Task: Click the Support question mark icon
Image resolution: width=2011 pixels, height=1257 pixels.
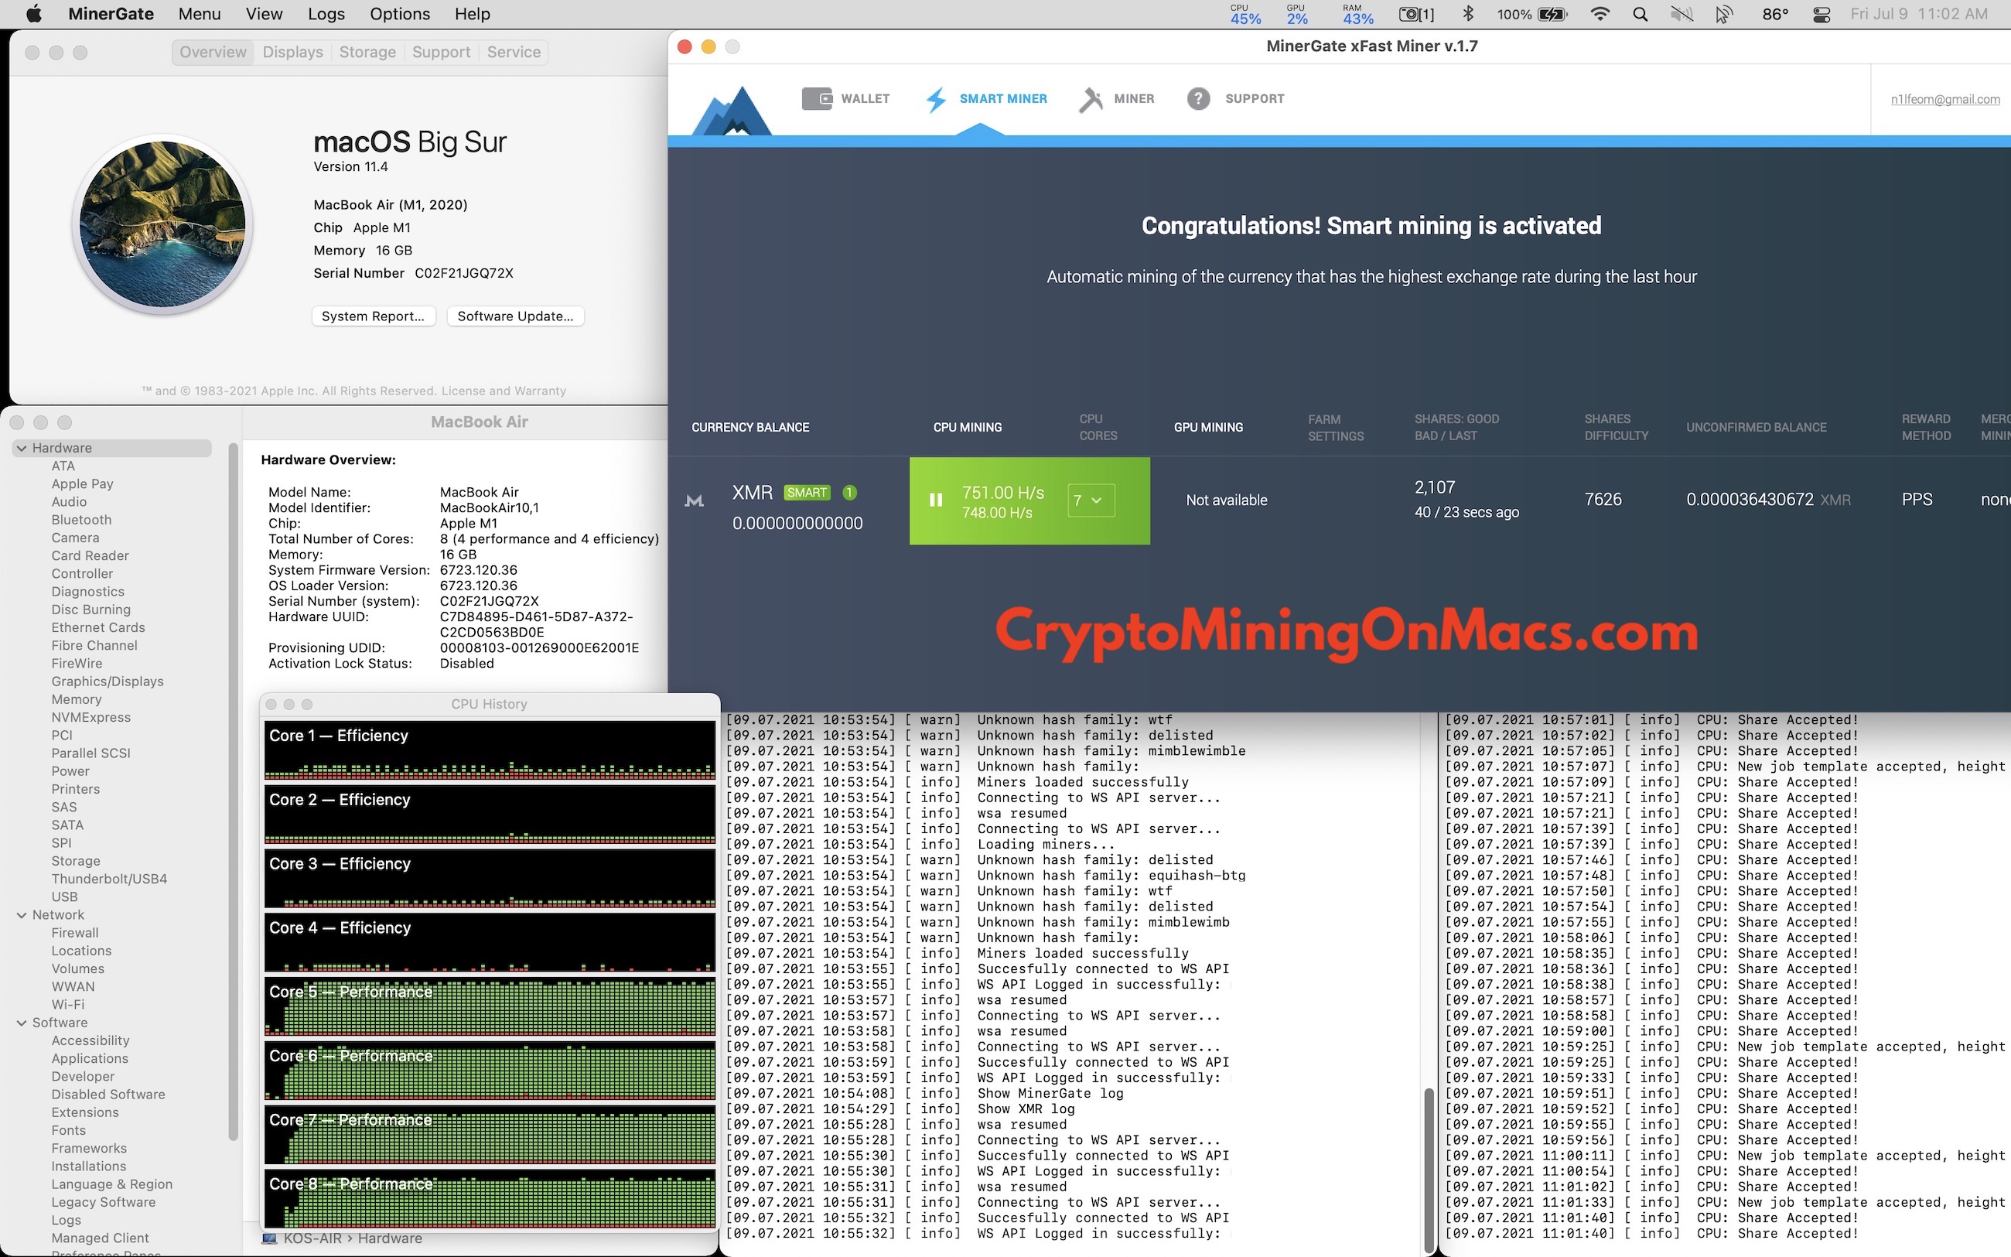Action: pyautogui.click(x=1198, y=99)
